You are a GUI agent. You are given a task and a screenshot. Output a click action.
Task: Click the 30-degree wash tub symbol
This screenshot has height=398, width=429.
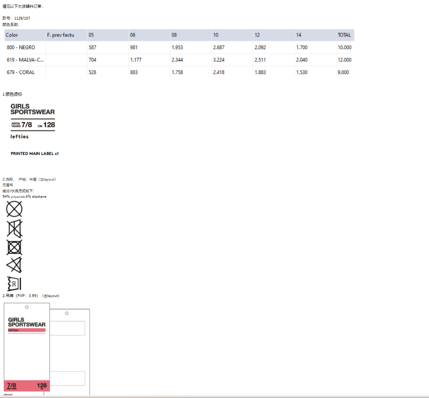coord(14,284)
